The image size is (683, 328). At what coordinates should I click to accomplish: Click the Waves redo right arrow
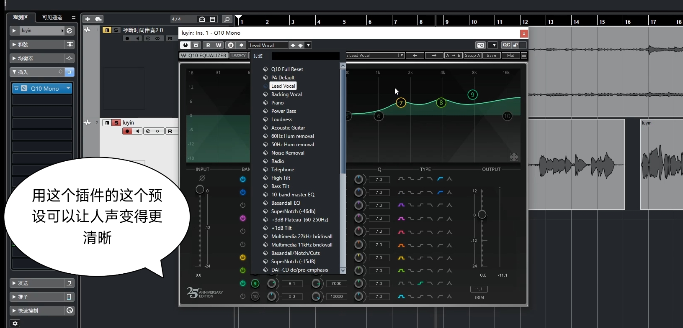click(x=434, y=55)
